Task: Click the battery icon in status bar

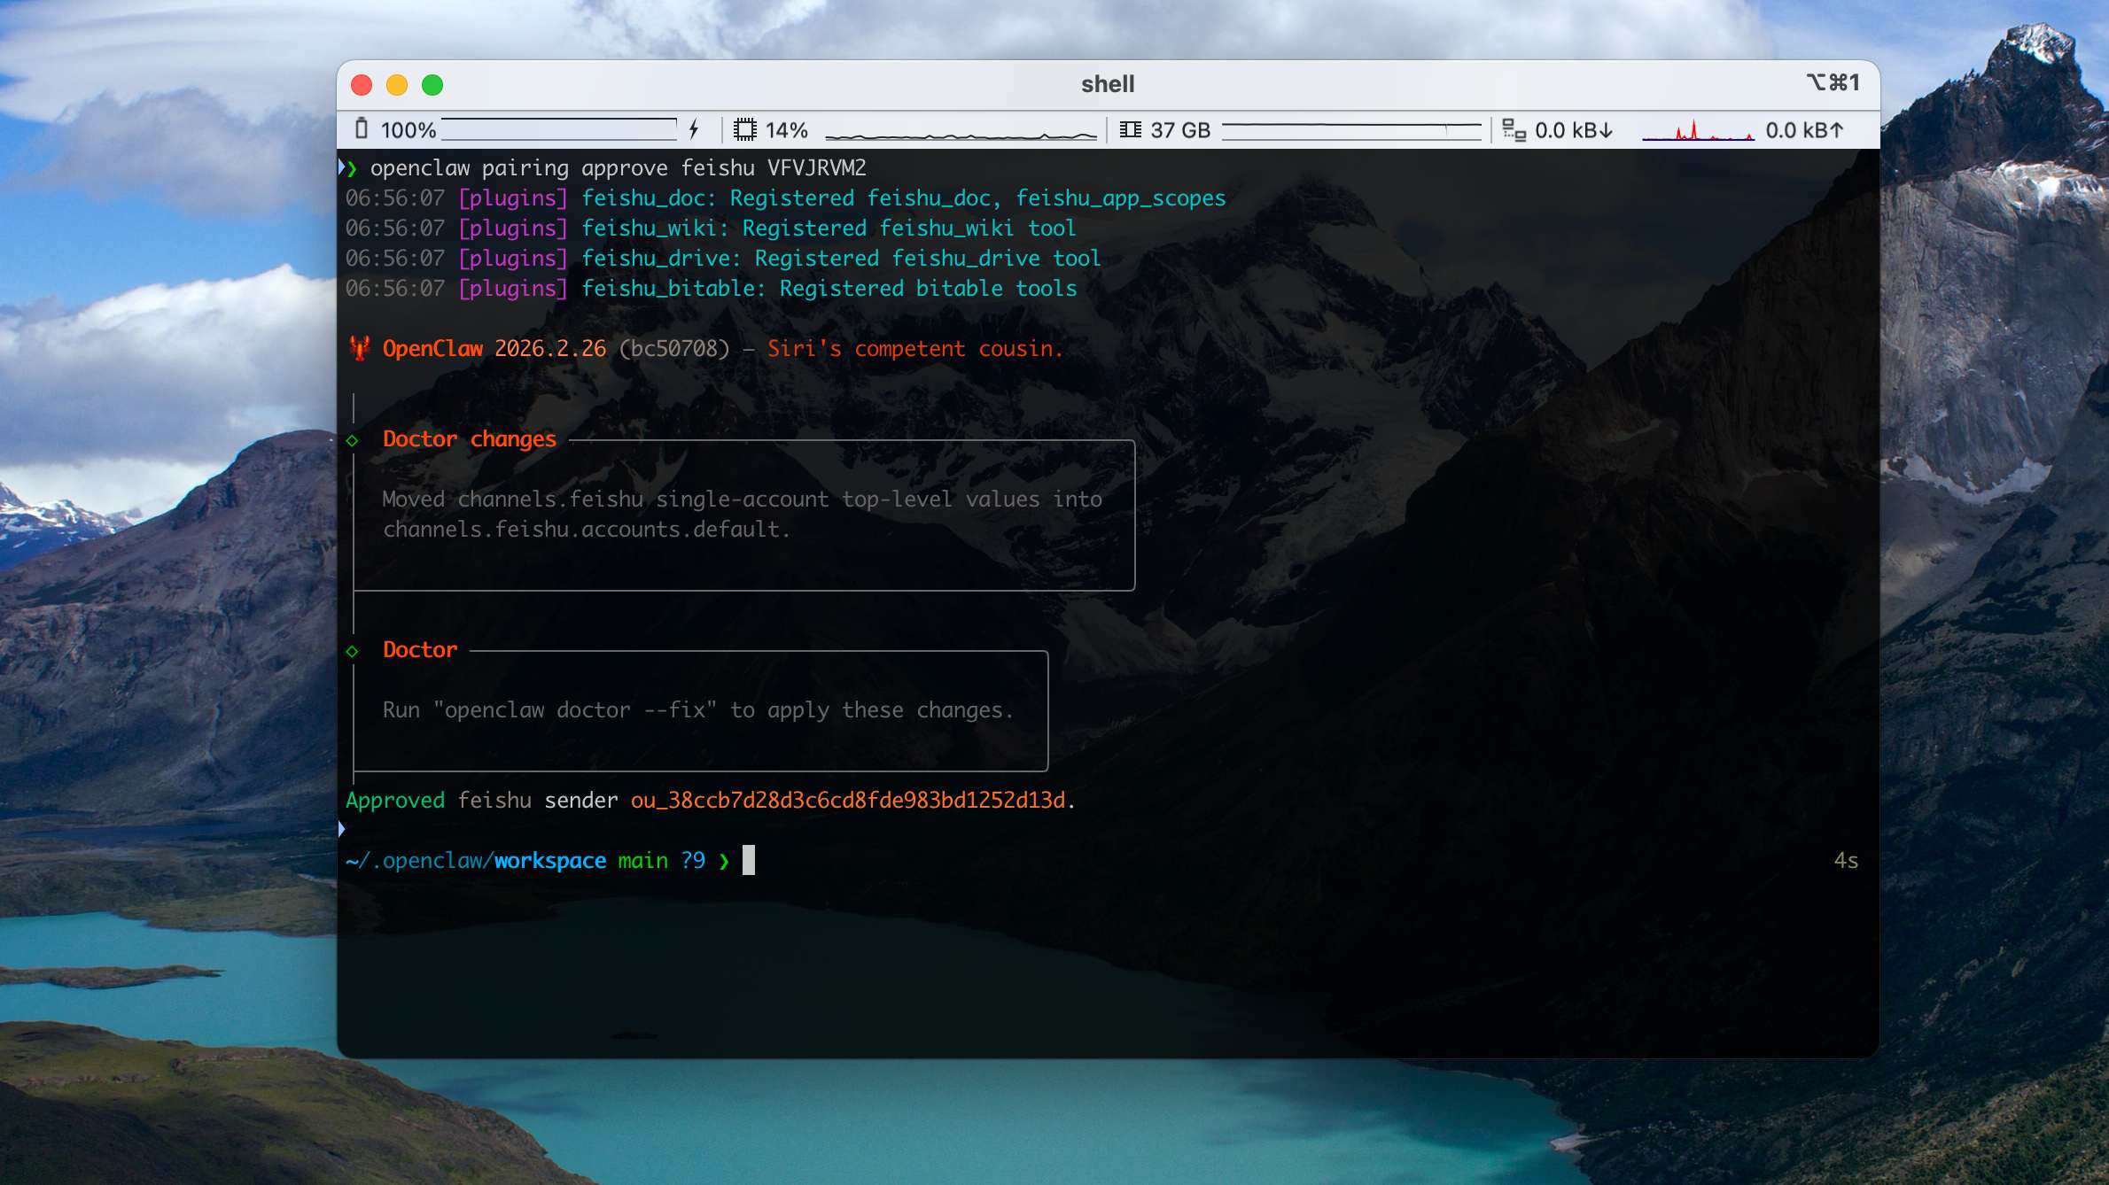Action: 362,129
